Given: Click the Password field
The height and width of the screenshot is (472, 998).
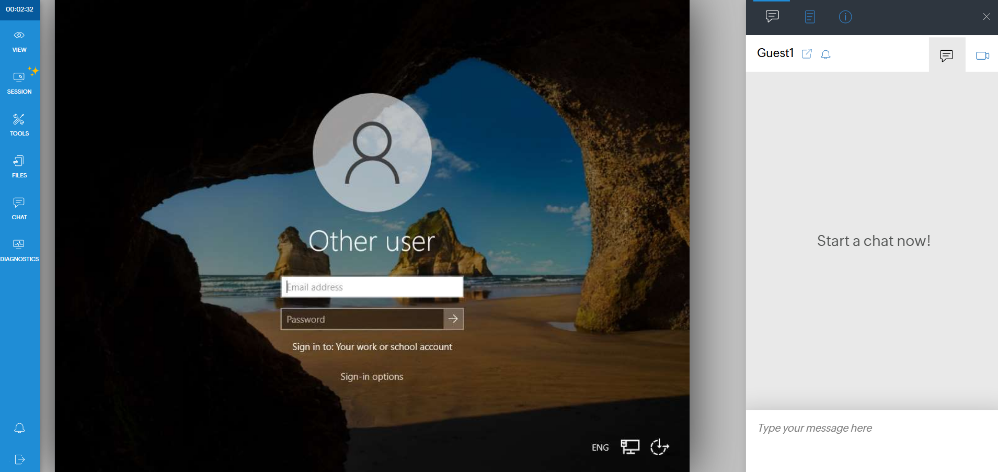Looking at the screenshot, I should 362,319.
